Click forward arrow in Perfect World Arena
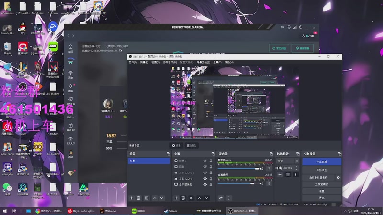 73,36
